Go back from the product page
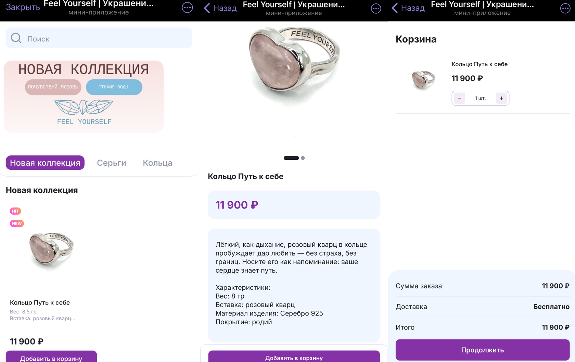575x362 pixels. point(220,8)
